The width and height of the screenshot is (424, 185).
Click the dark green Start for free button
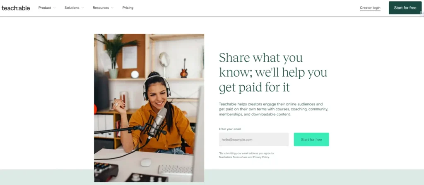(405, 8)
